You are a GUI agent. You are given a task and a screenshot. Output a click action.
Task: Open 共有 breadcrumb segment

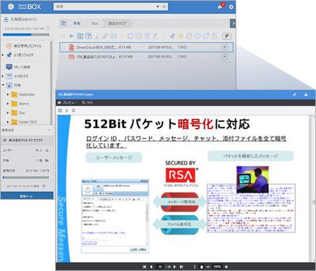[77, 23]
